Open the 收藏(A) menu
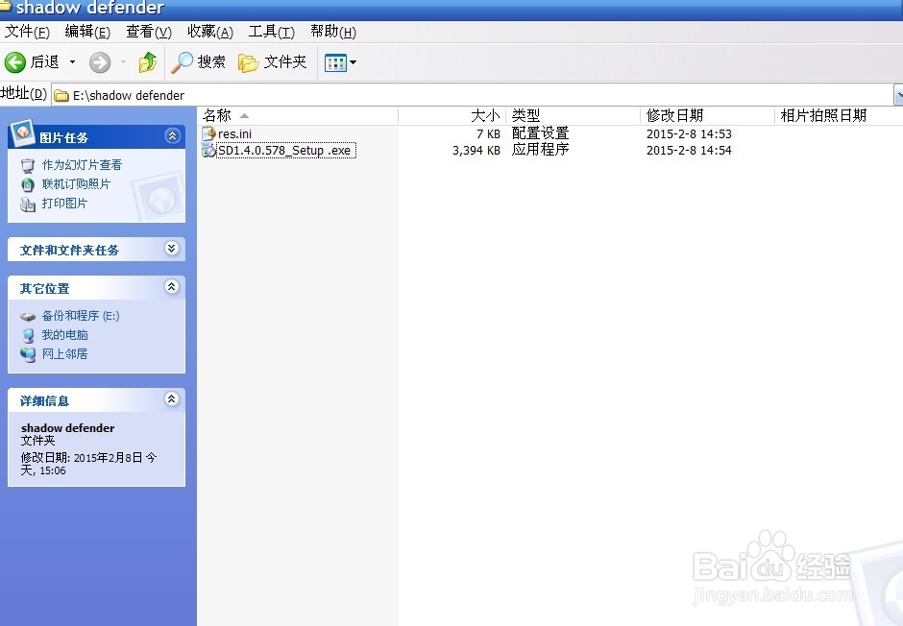Screen dimensions: 903x626 [x=210, y=32]
